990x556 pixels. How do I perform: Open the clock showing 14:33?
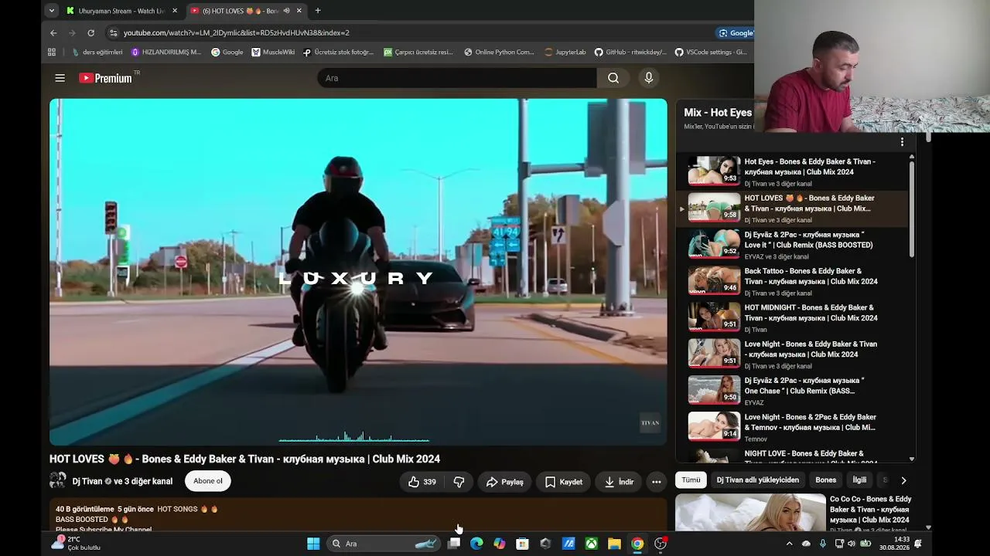pos(894,544)
